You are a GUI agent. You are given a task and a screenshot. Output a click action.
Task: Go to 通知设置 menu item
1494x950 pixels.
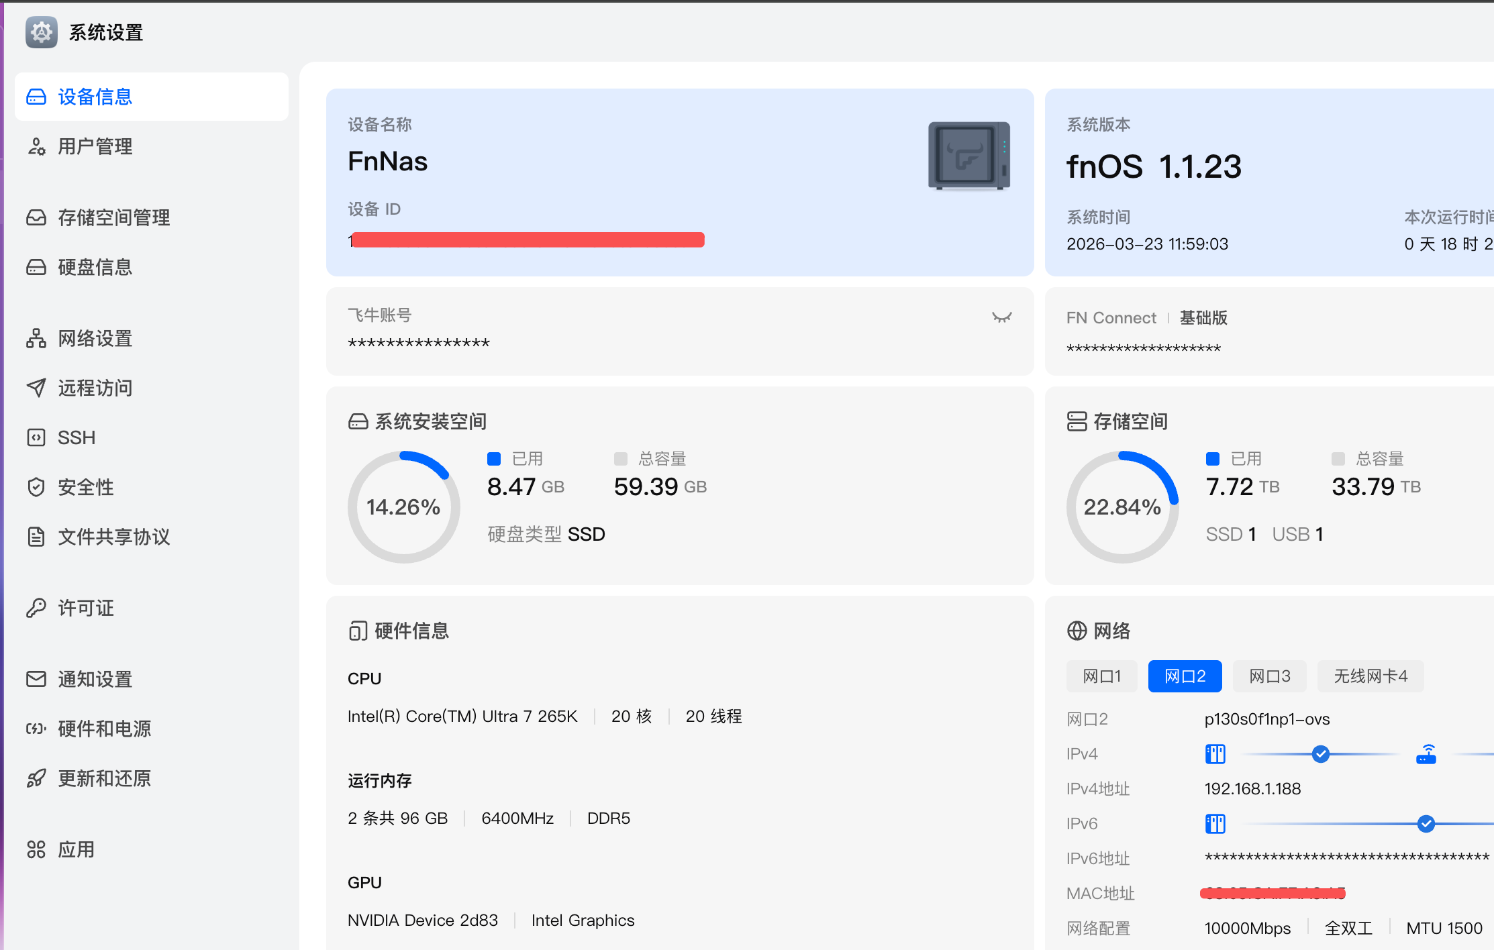click(152, 679)
